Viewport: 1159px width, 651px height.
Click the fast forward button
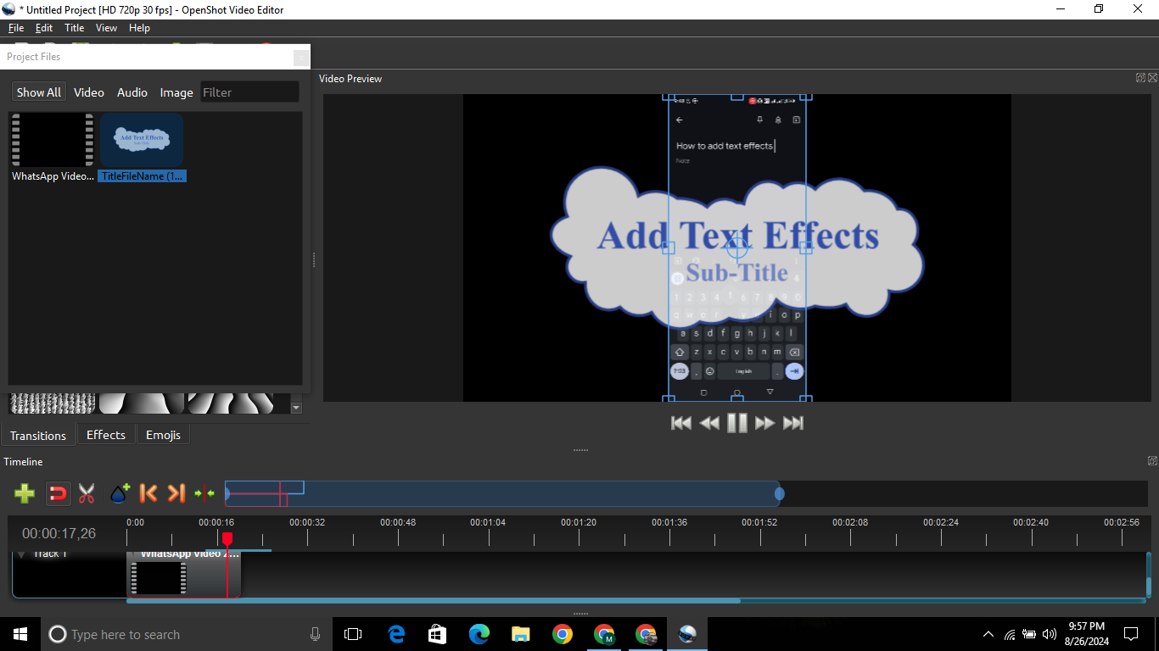point(765,423)
